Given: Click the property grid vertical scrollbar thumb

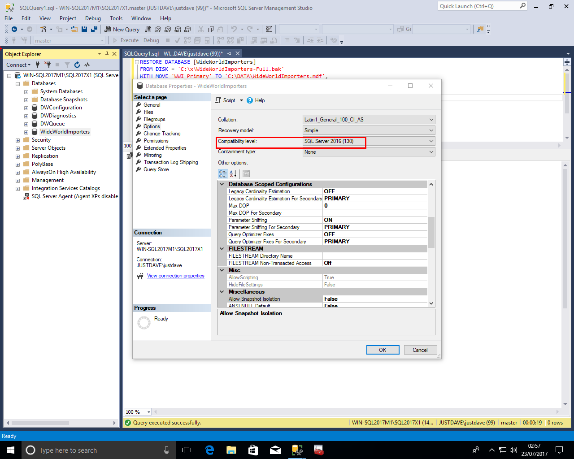Looking at the screenshot, I should (x=431, y=232).
